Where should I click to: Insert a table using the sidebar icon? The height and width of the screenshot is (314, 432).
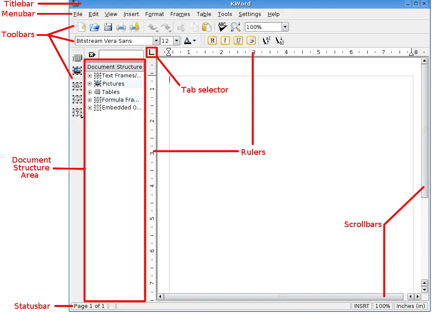tap(77, 58)
